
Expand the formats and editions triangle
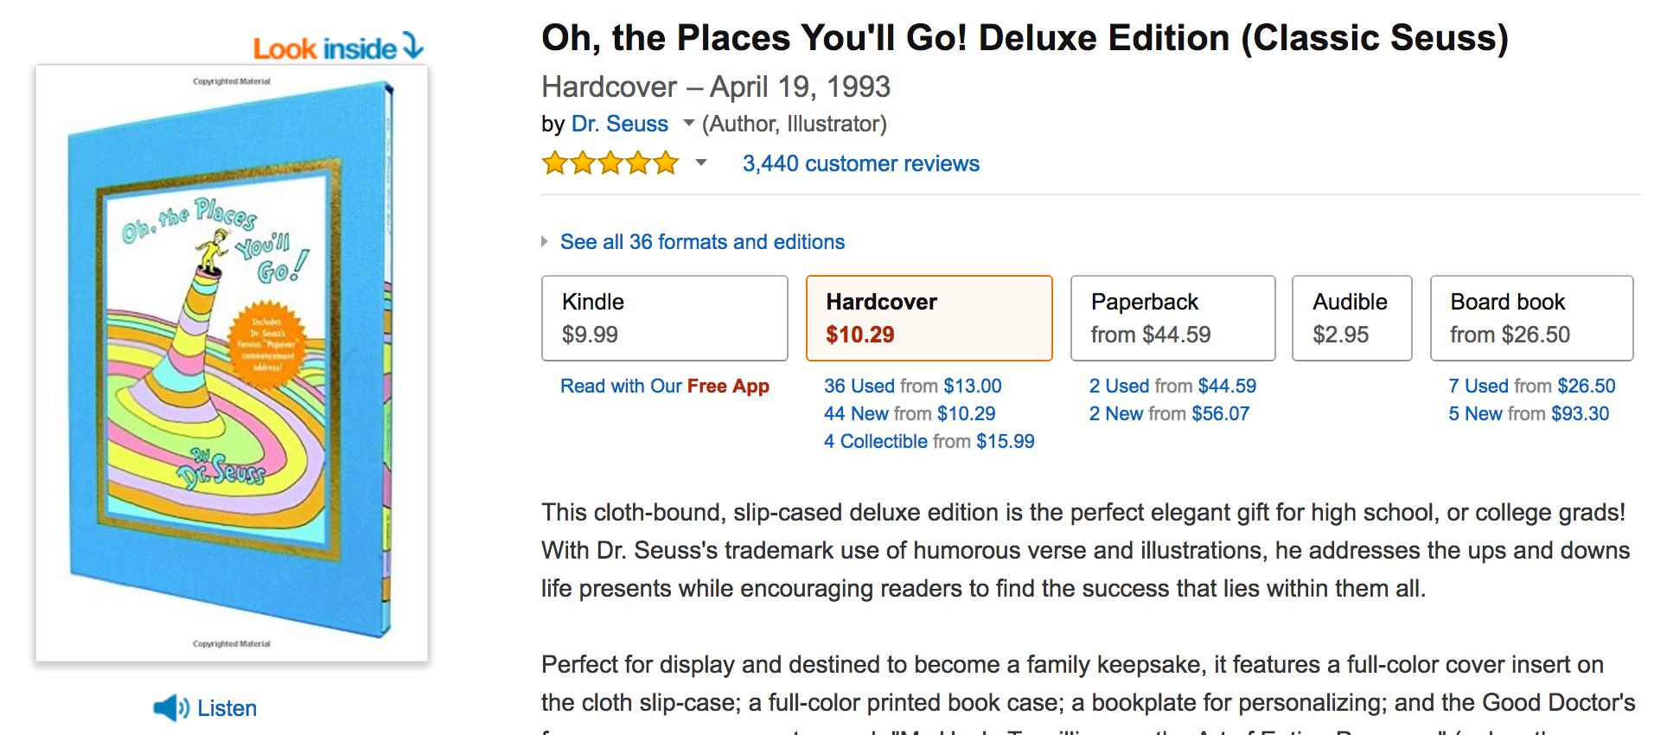coord(545,242)
